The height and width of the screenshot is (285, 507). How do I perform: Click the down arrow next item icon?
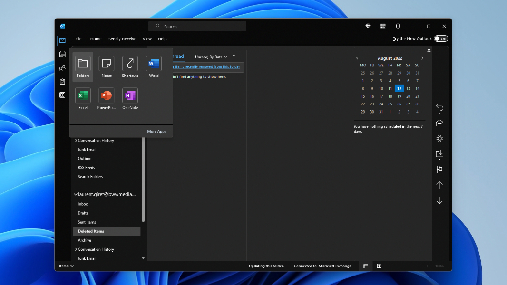point(439,201)
